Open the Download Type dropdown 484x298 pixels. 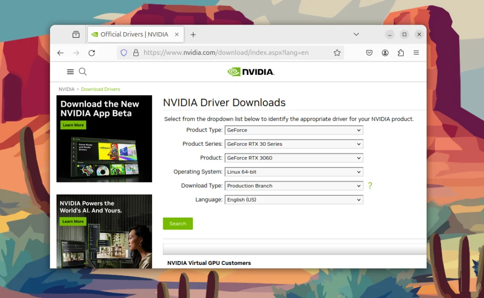point(294,185)
